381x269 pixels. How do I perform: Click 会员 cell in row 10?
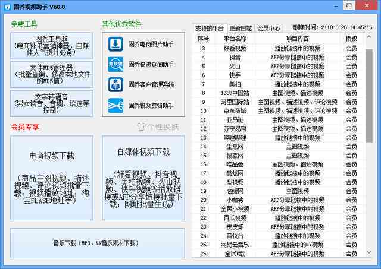[351, 111]
